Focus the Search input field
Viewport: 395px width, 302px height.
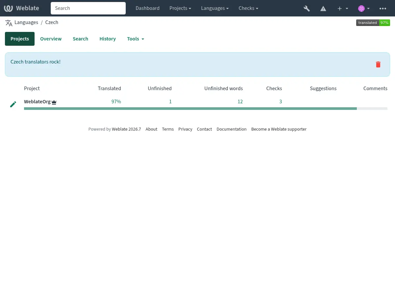click(88, 8)
